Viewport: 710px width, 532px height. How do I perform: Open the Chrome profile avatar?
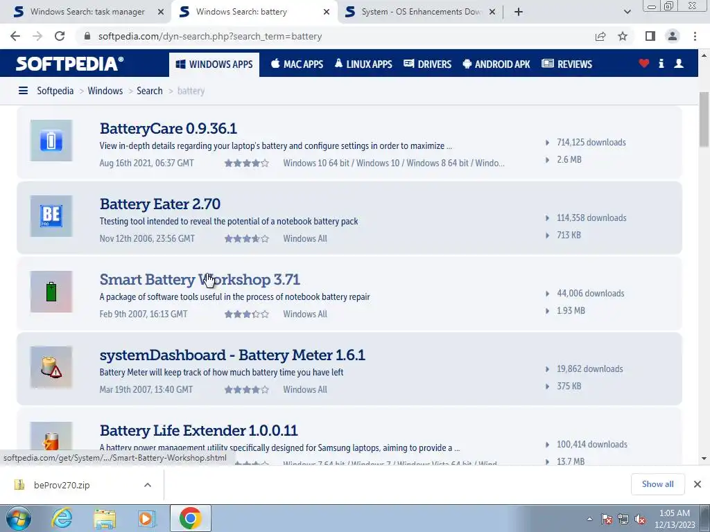pos(673,36)
